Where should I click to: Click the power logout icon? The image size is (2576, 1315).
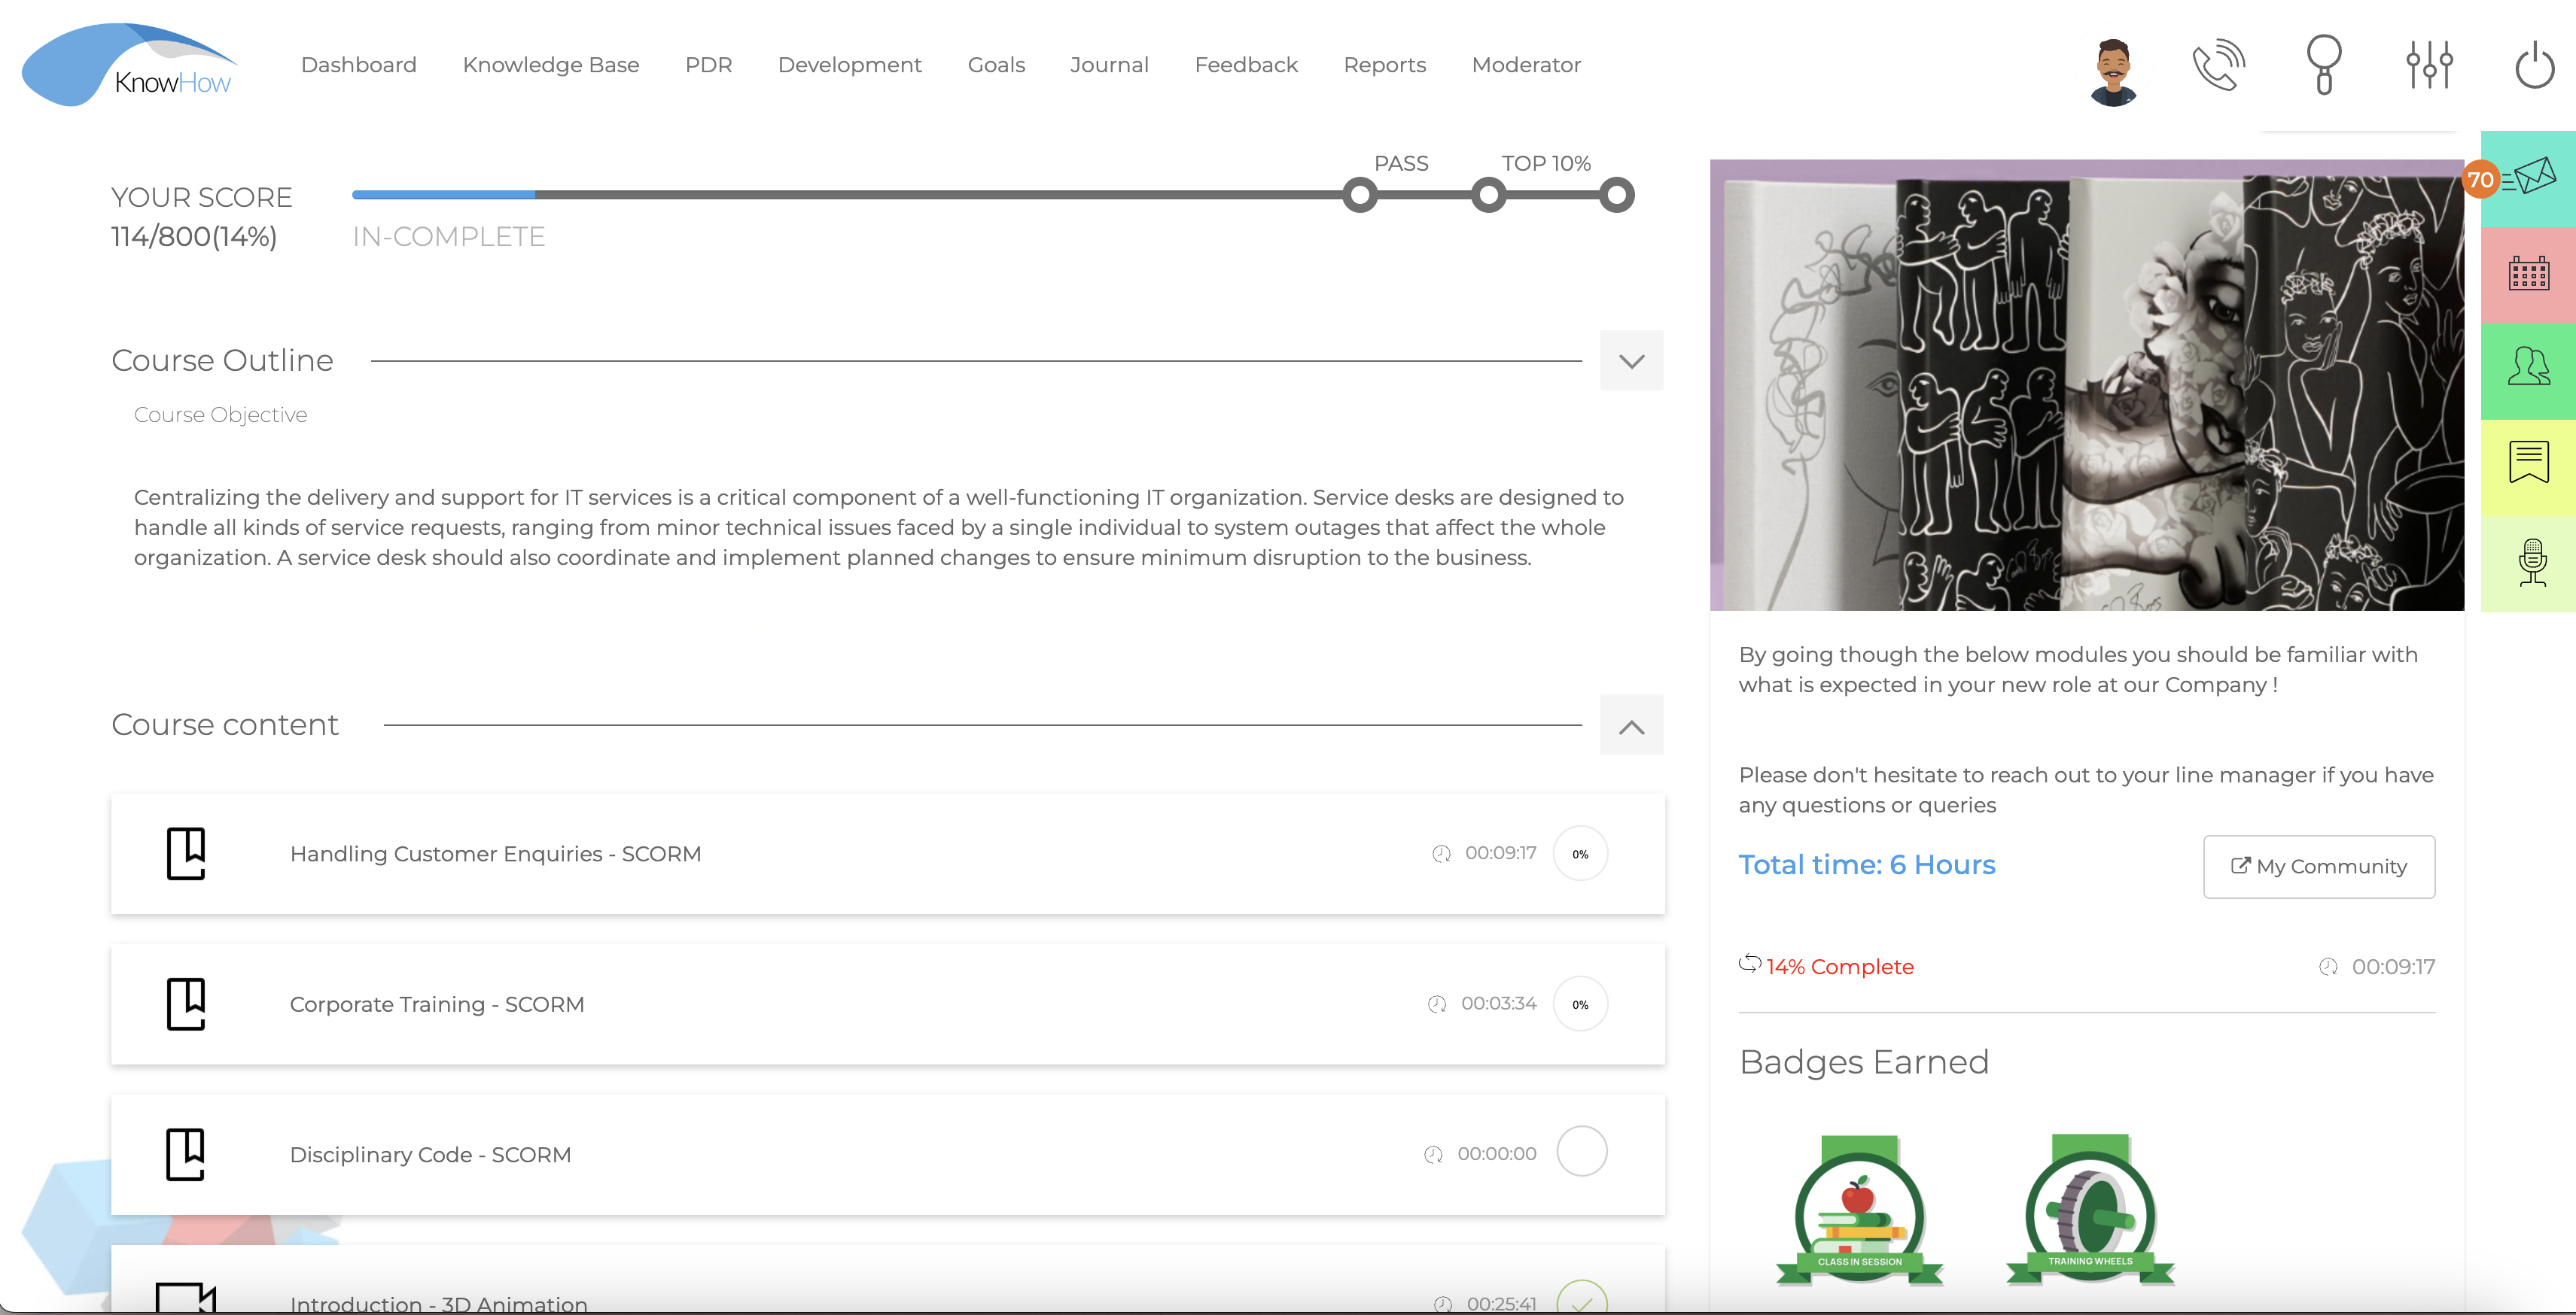click(2534, 65)
